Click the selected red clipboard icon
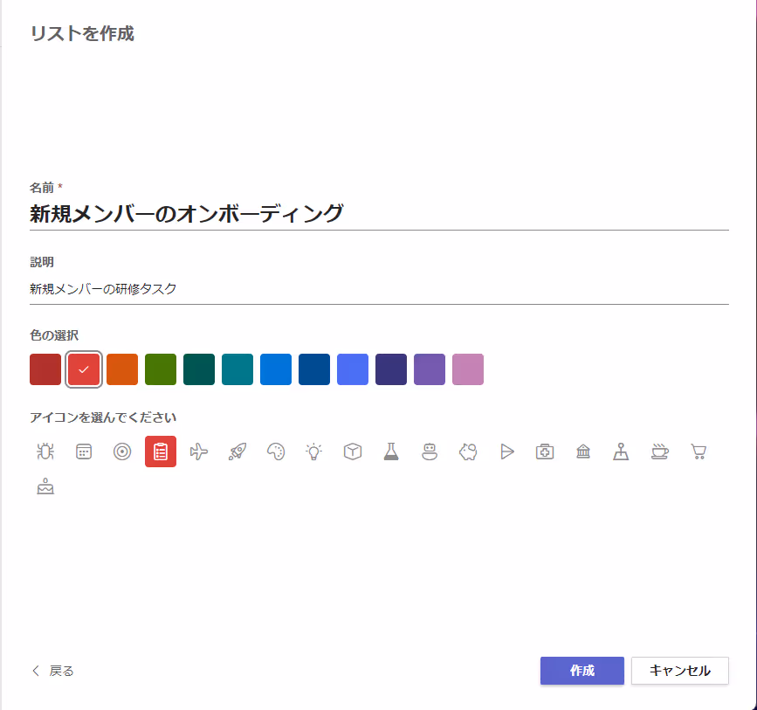757x710 pixels. point(161,452)
